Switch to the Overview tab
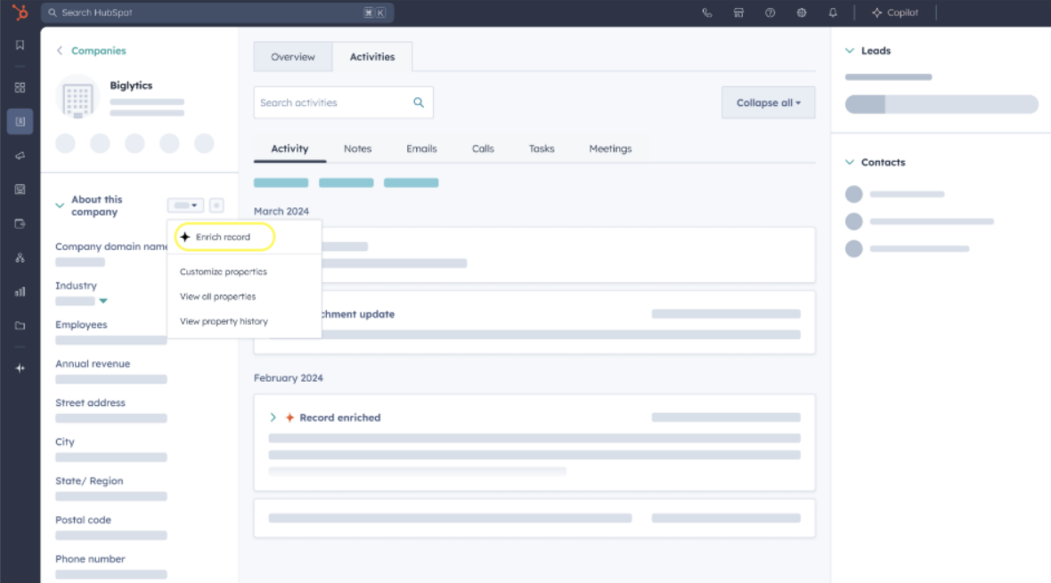 click(293, 57)
